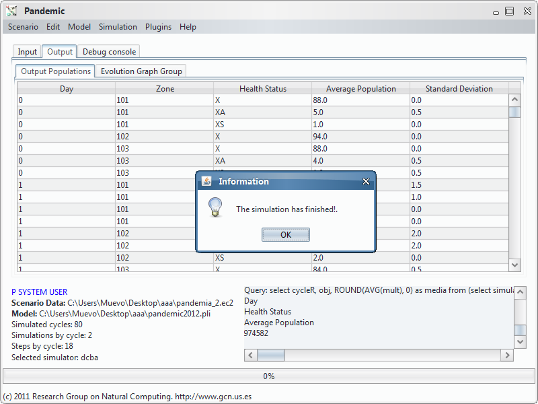Open the Edit menu

point(53,27)
